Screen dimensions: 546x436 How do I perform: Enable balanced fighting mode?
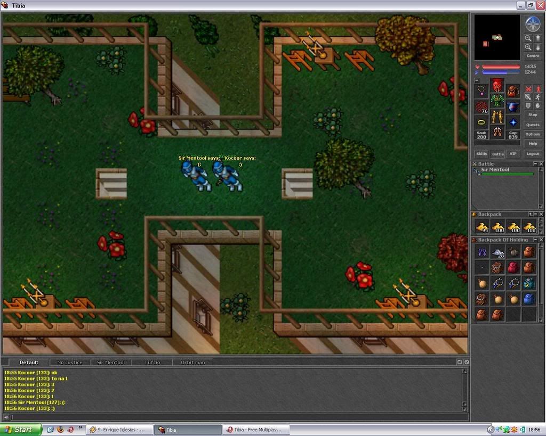pyautogui.click(x=528, y=97)
